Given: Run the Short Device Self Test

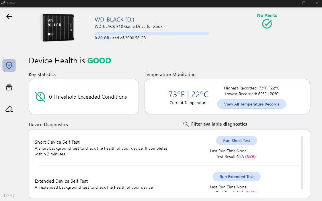Looking at the screenshot, I should click(x=237, y=140).
